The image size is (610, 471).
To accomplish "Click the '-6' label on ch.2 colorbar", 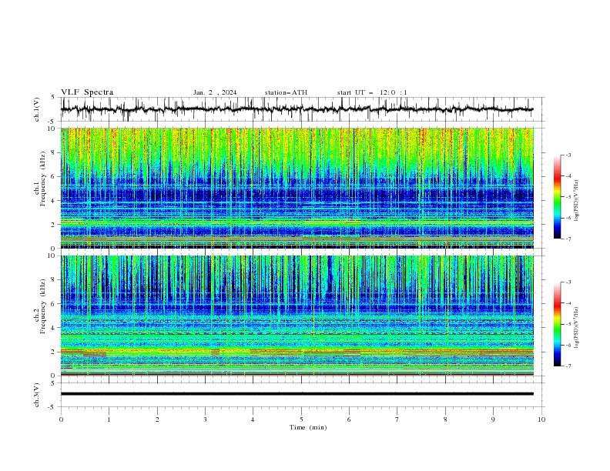I will 568,345.
